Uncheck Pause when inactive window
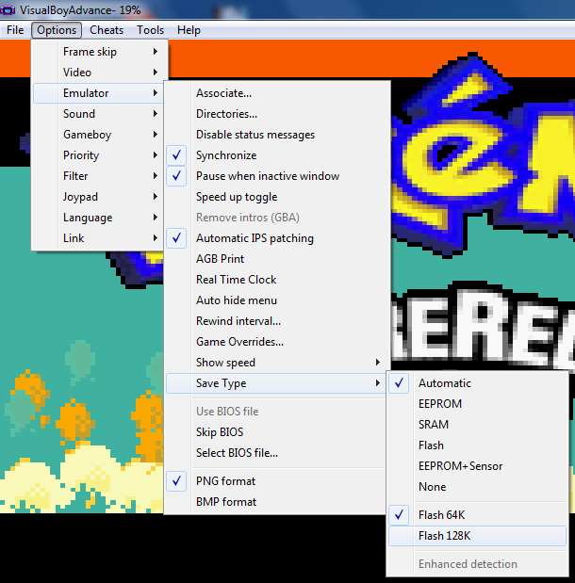This screenshot has width=575, height=583. 276,176
